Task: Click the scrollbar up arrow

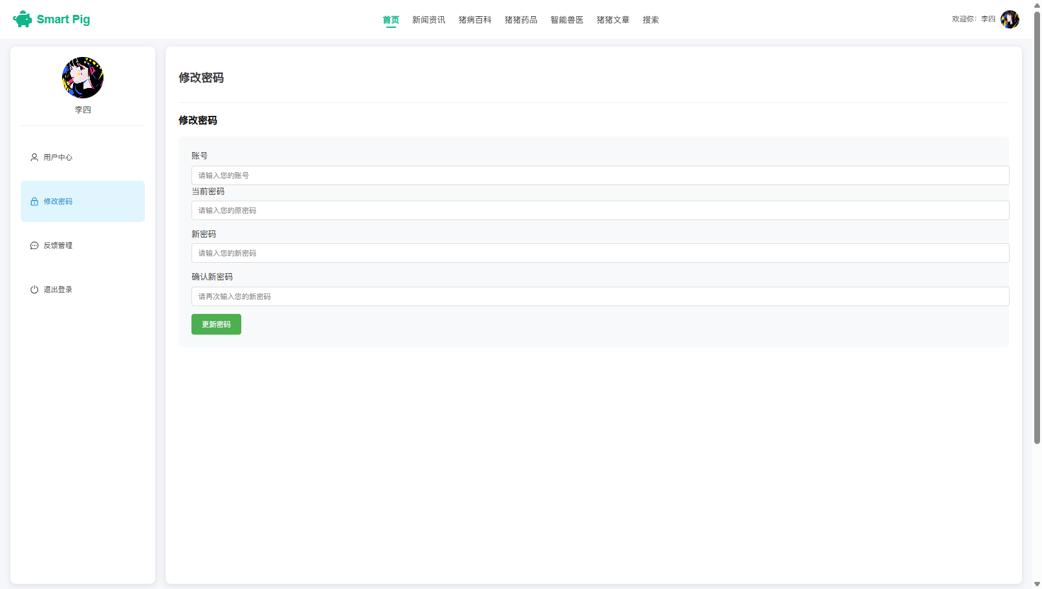Action: pos(1037,5)
